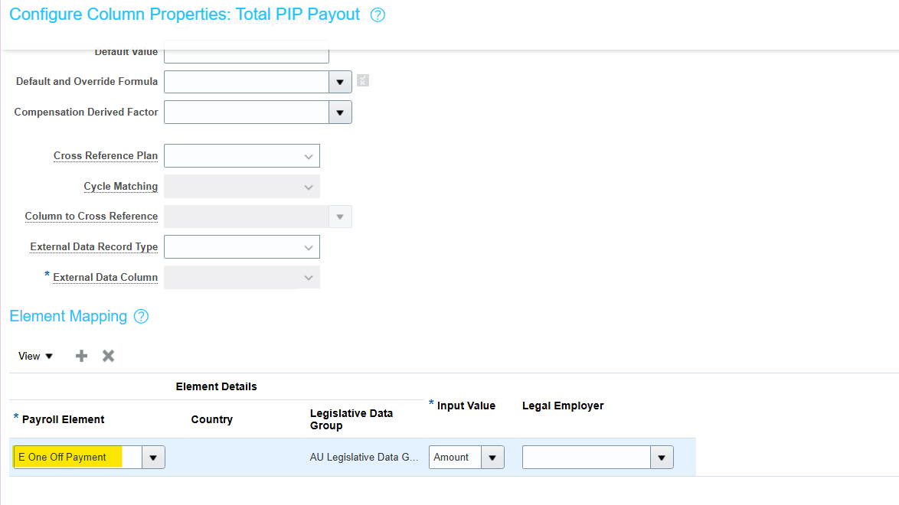This screenshot has height=505, width=899.
Task: Click the formula validation icon beside Default and Override Formula
Action: (362, 80)
